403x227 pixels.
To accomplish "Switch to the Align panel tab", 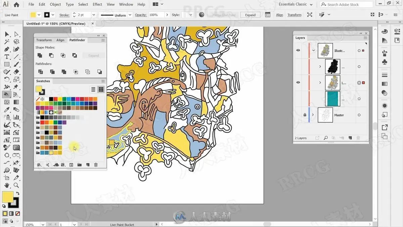I will (x=60, y=40).
